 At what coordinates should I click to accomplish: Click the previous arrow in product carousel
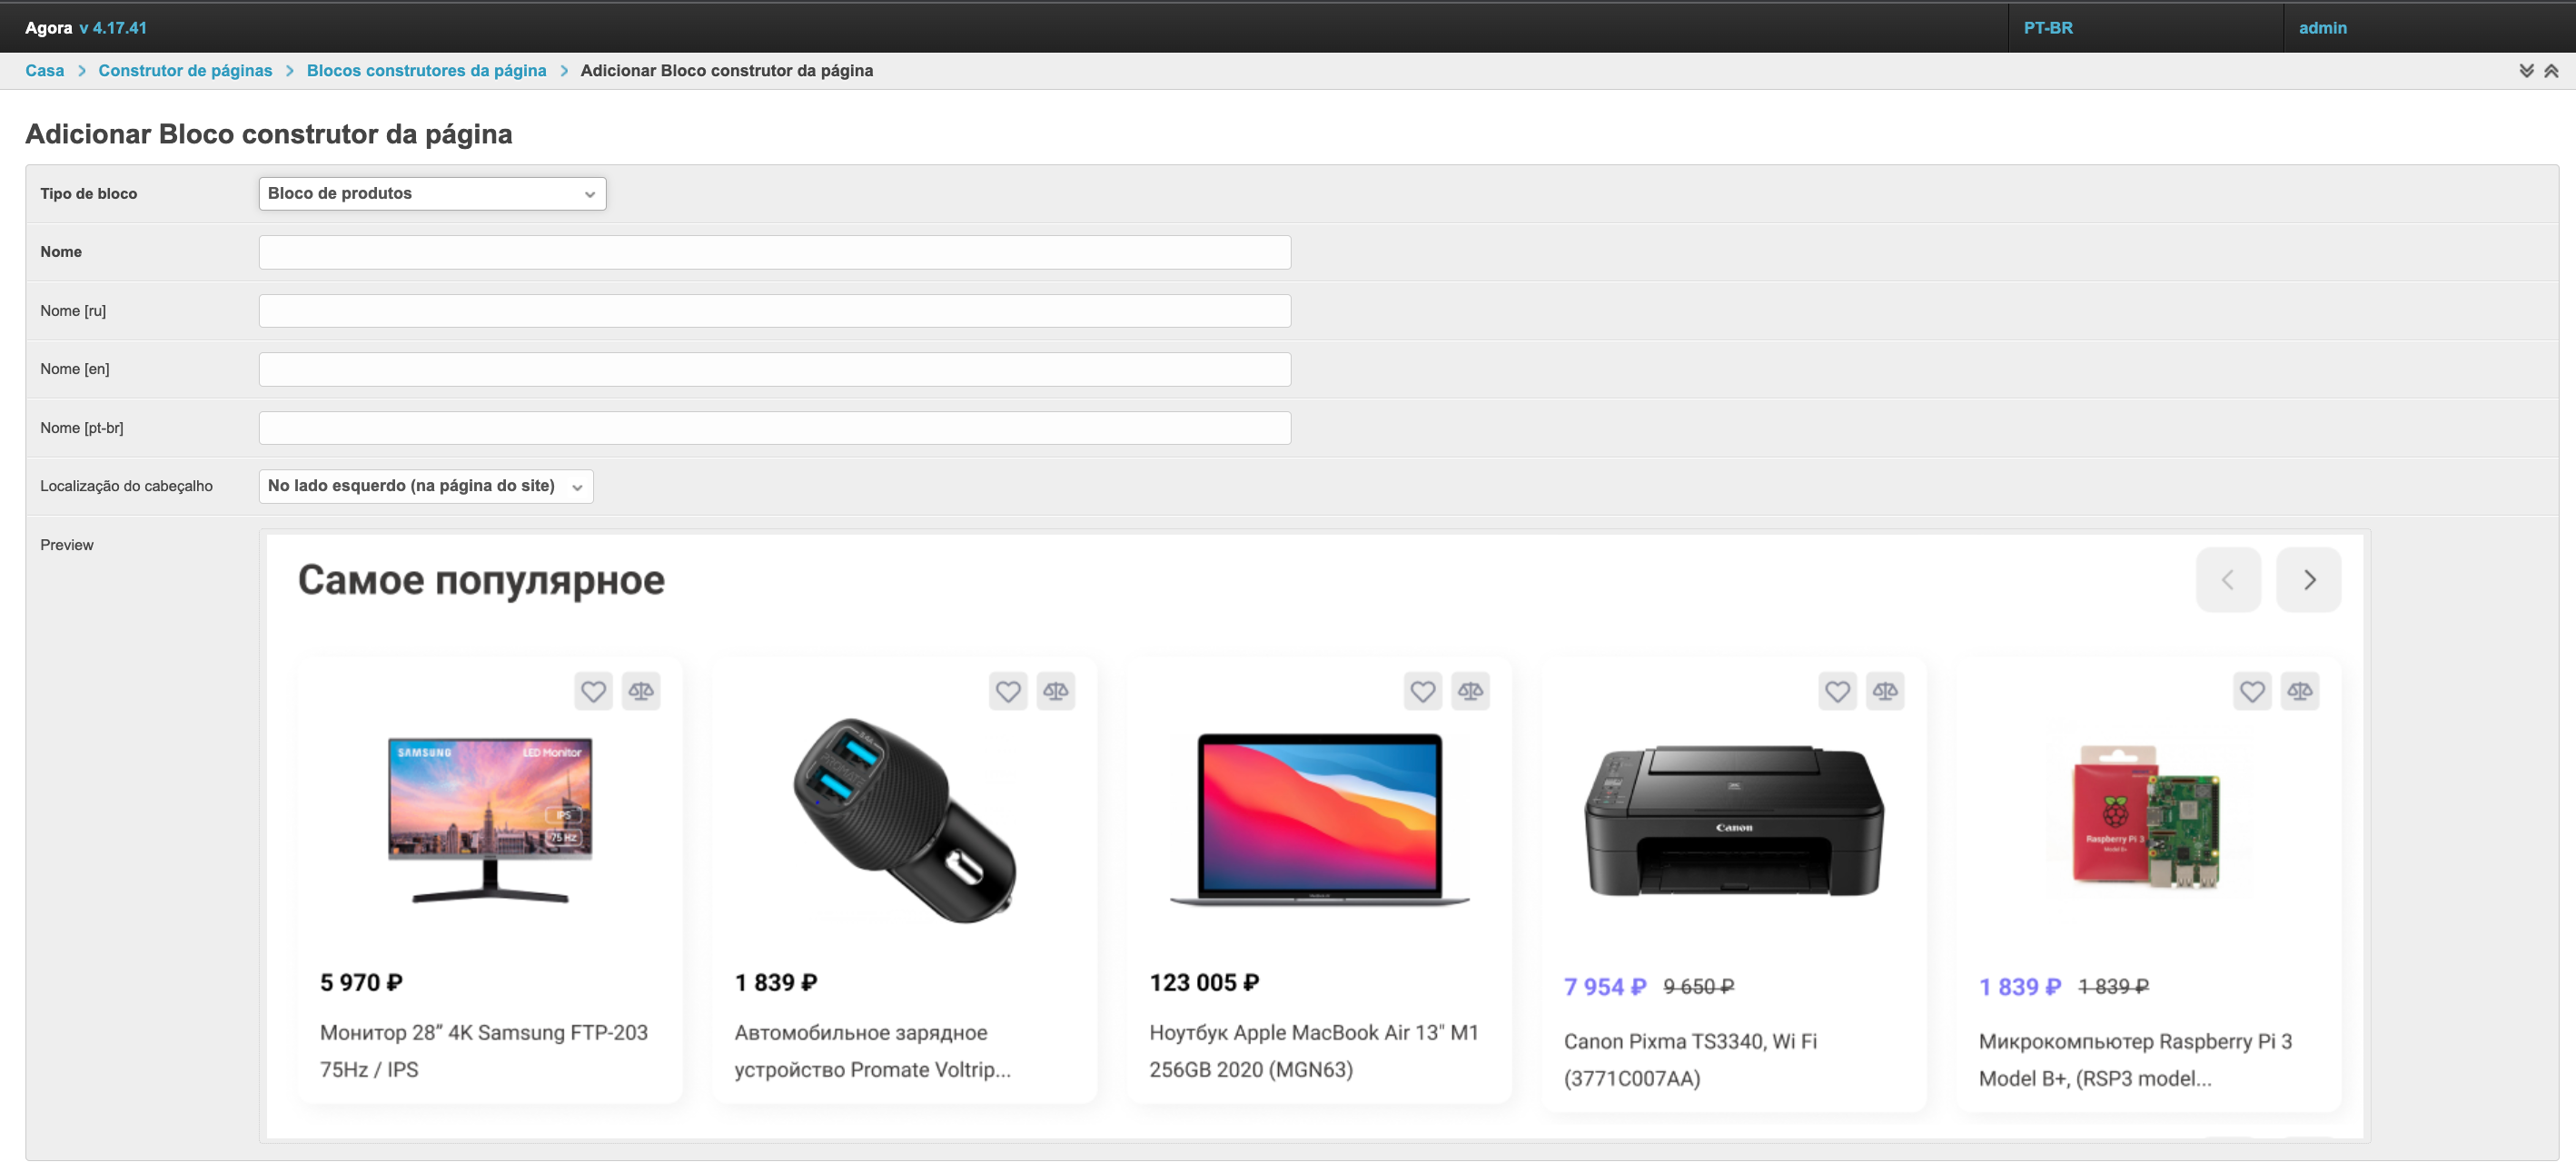coord(2228,579)
